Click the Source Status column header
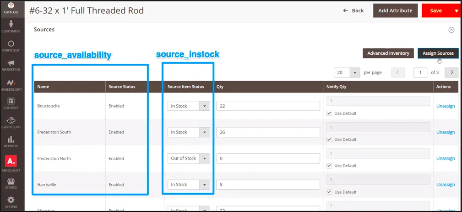This screenshot has width=462, height=212. [x=135, y=87]
